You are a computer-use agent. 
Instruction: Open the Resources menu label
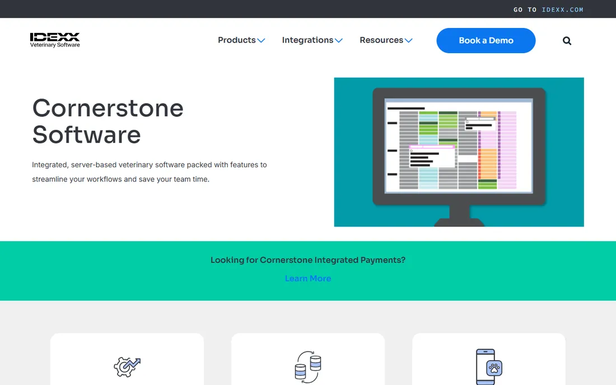[x=381, y=40]
